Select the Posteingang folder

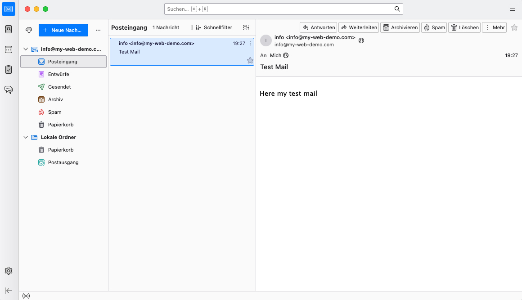pyautogui.click(x=63, y=62)
